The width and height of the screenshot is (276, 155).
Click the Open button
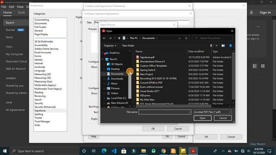pyautogui.click(x=202, y=118)
